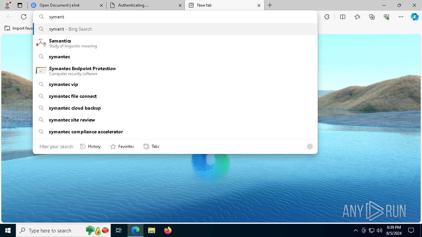
Task: Open the Extensions puzzle icon
Action: pos(327,17)
